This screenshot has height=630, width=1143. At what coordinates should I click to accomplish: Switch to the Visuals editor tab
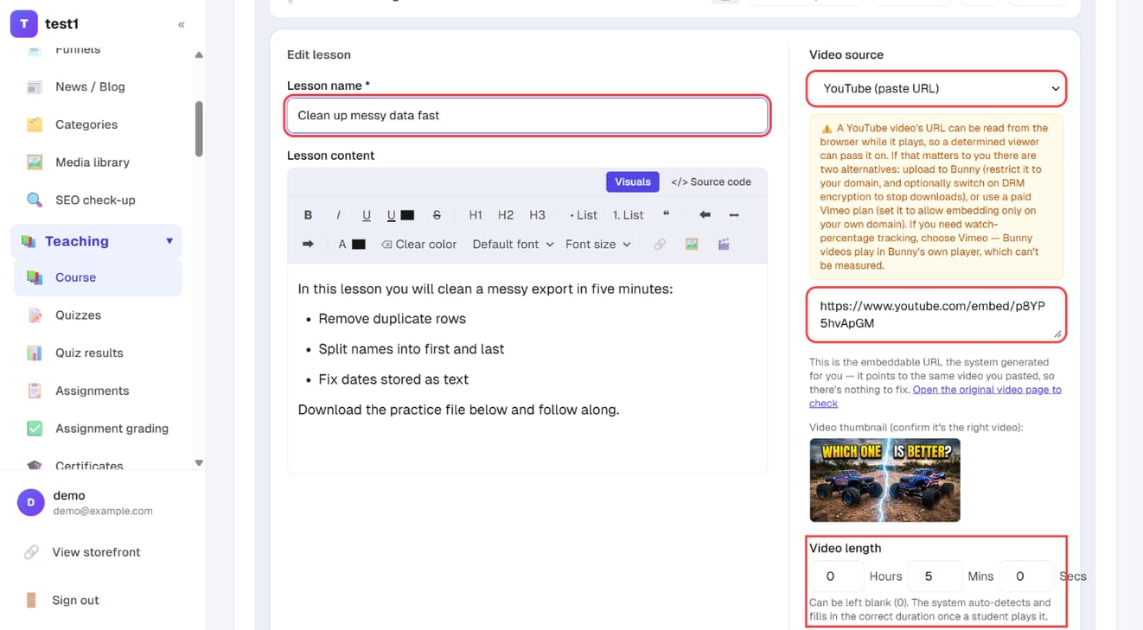click(633, 181)
